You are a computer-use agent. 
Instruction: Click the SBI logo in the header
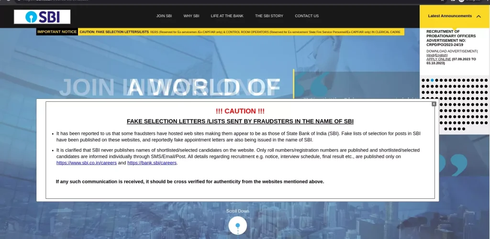point(42,17)
